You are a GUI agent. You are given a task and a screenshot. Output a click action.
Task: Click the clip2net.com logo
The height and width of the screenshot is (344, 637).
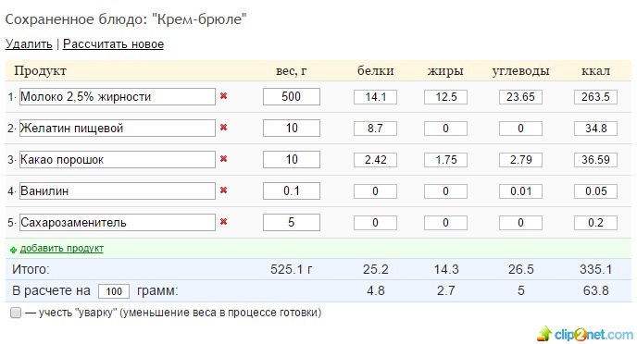pos(585,334)
